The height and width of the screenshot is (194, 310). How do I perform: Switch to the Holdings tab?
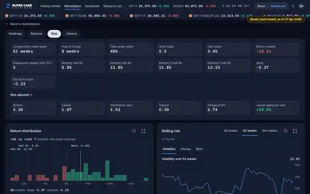[x=15, y=34]
